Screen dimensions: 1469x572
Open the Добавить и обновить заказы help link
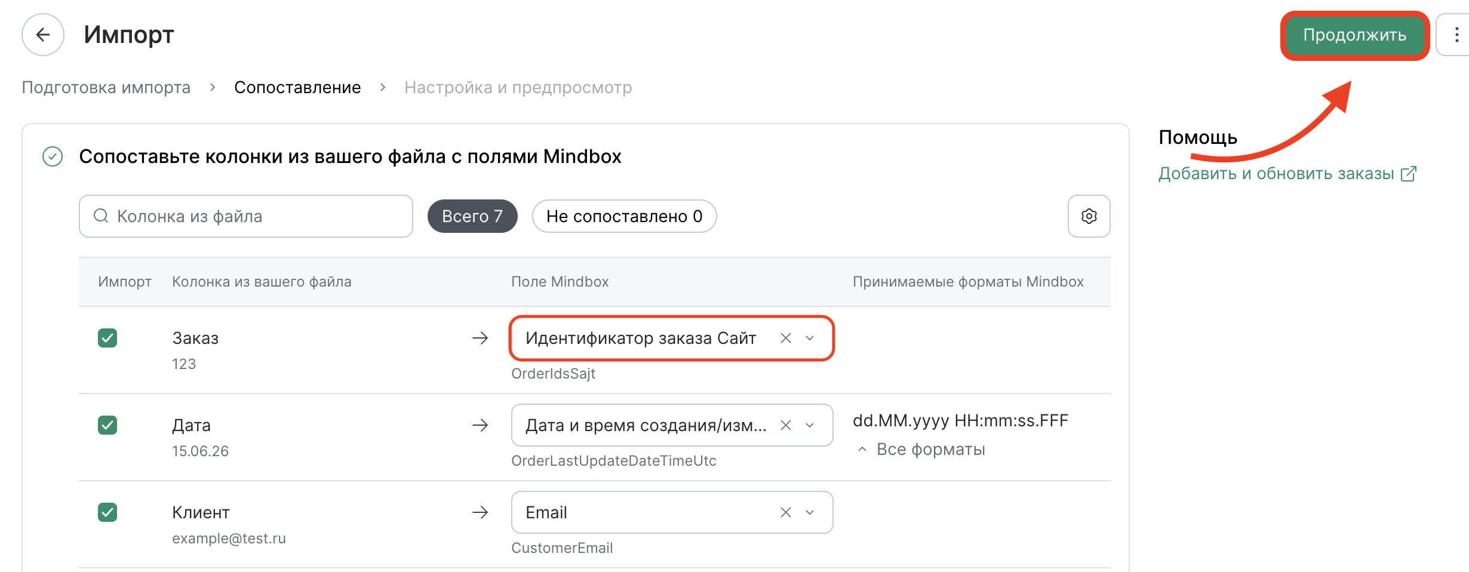pyautogui.click(x=1276, y=174)
